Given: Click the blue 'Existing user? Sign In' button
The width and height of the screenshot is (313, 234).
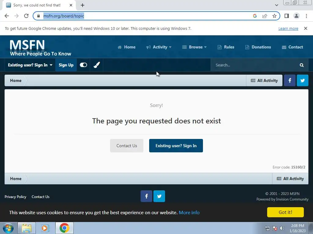Looking at the screenshot, I should (x=176, y=146).
